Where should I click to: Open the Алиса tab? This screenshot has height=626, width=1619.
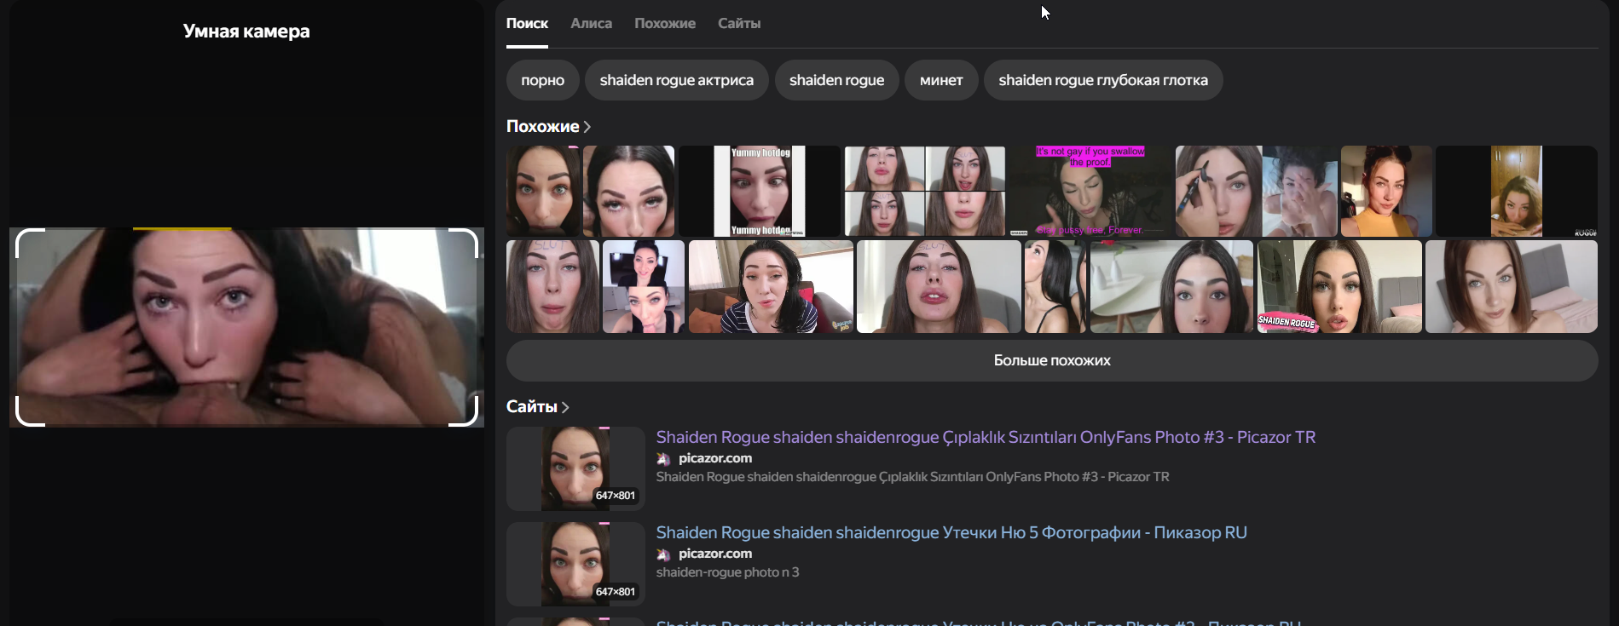point(591,24)
